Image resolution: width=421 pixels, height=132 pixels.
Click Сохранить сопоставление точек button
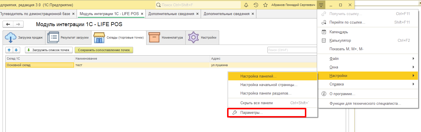[104, 50]
